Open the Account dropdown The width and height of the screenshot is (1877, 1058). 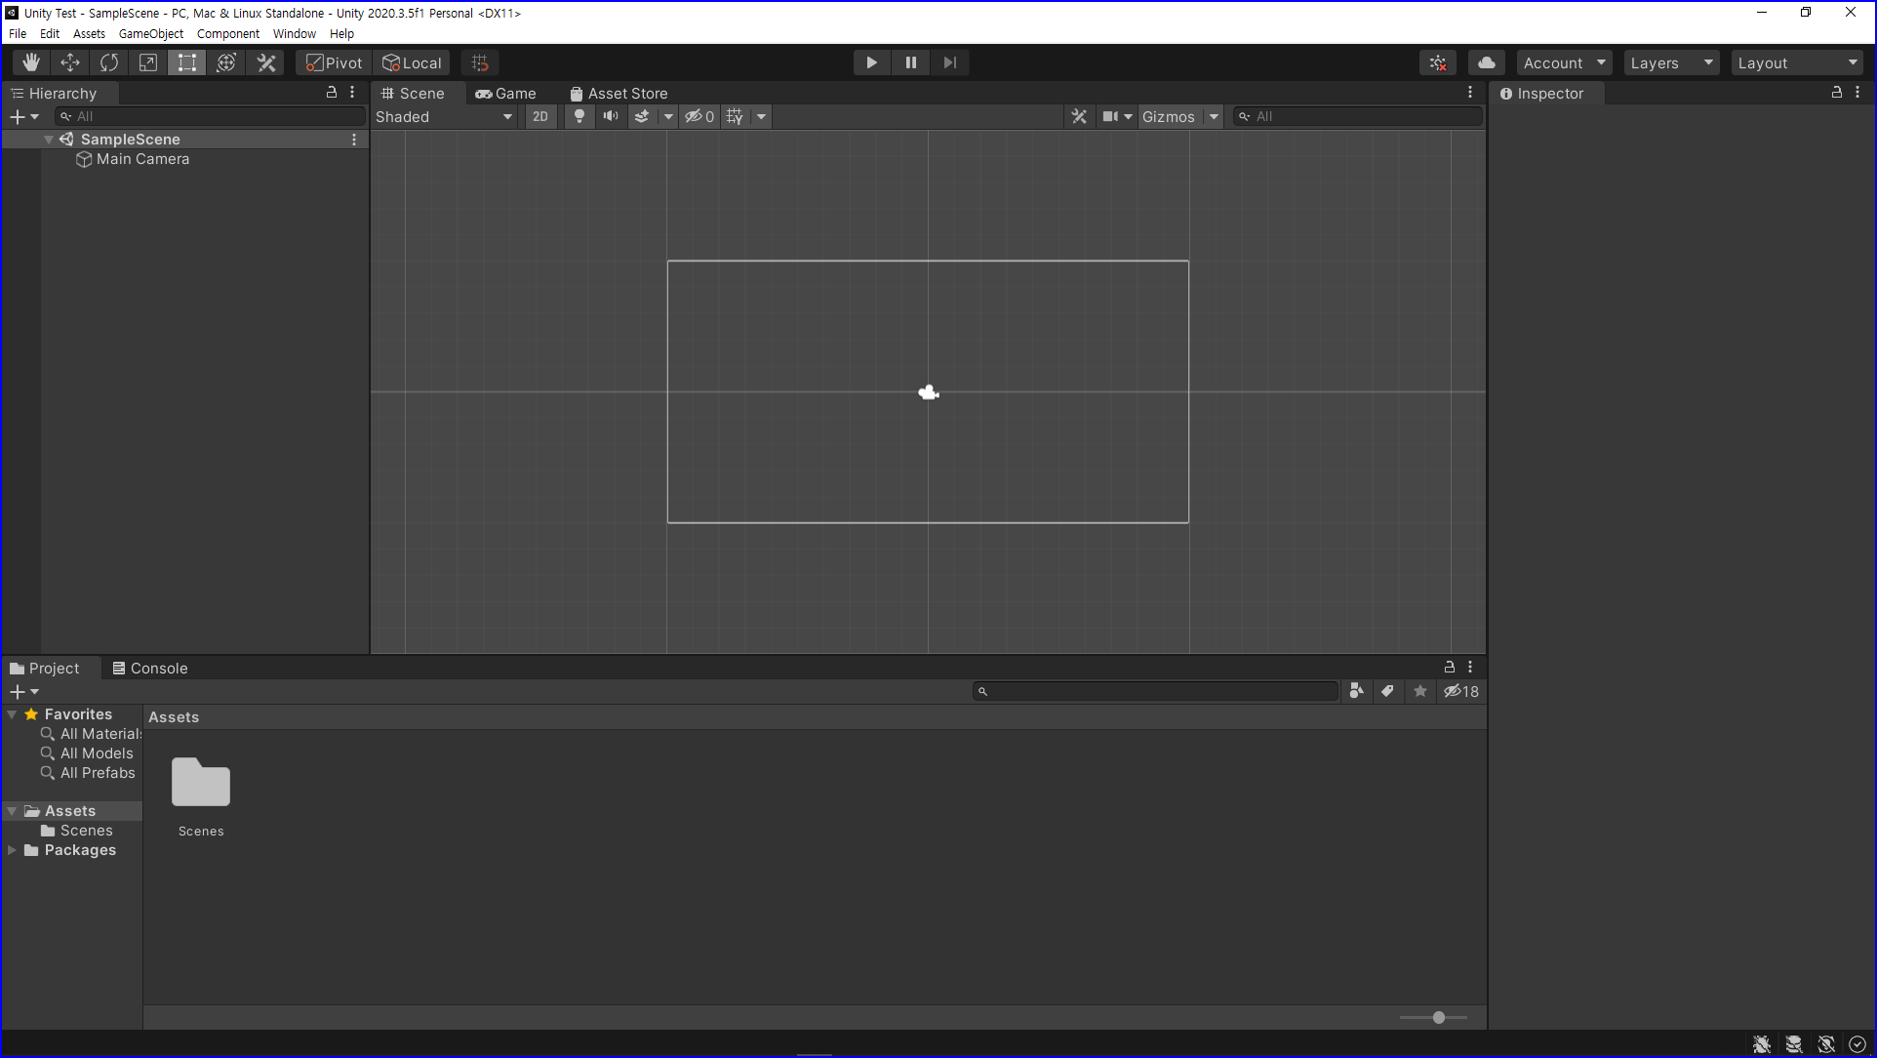[x=1564, y=62]
